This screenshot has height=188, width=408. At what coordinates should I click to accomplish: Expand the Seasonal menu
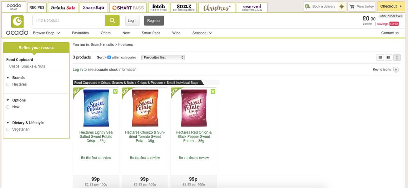[x=202, y=33]
